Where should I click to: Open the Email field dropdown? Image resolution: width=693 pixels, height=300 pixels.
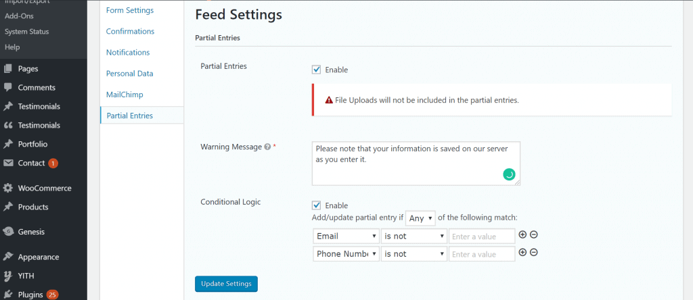[x=346, y=236]
